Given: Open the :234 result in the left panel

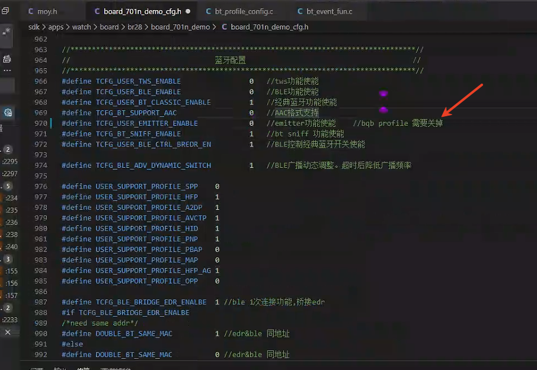Looking at the screenshot, I should tap(11, 198).
